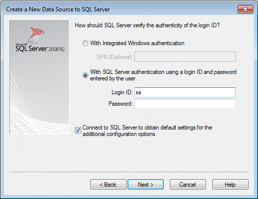Click the SQL Server 2008 R2 banner text
This screenshot has height=199, width=258.
40,49
